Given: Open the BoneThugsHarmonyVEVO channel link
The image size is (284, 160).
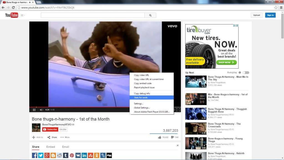Looking at the screenshot, I should coord(57,124).
